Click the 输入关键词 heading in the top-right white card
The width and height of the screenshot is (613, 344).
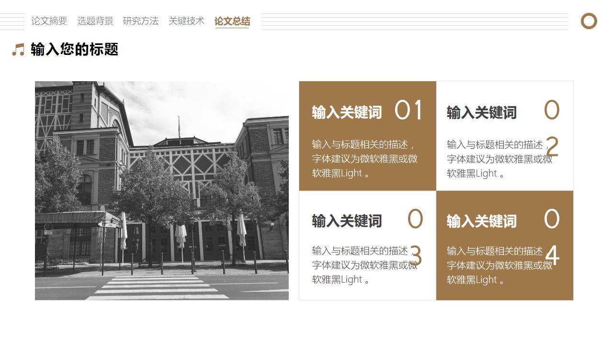pyautogui.click(x=481, y=113)
